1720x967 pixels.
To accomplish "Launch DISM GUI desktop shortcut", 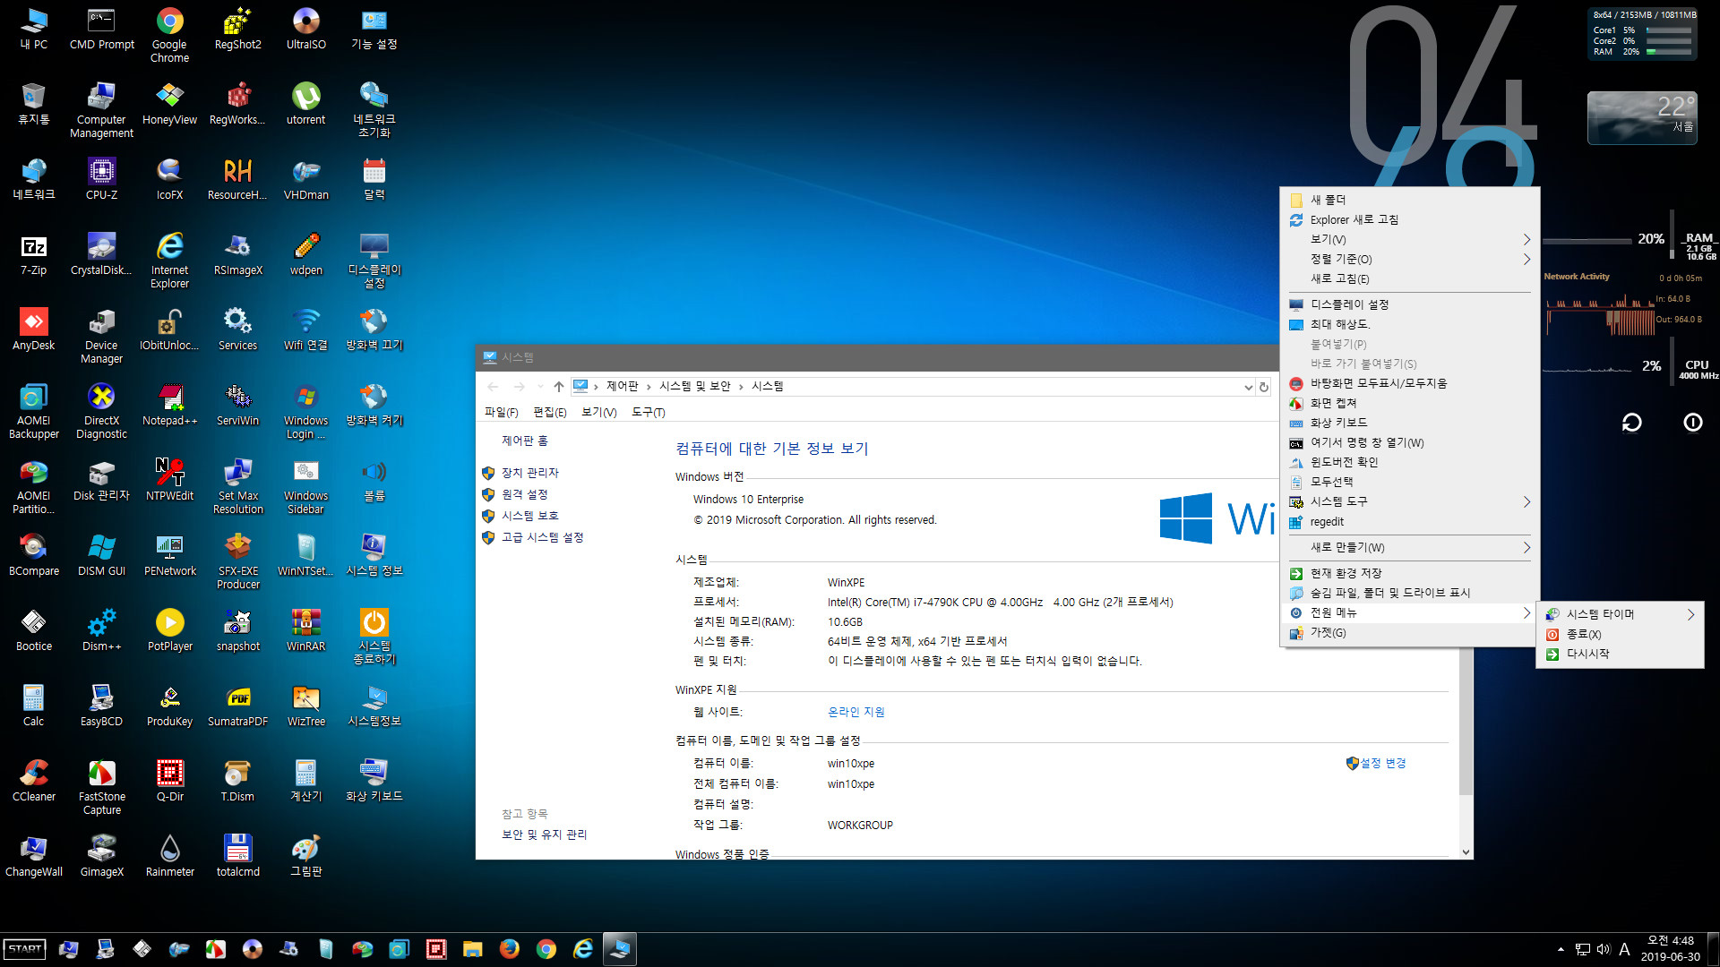I will pyautogui.click(x=101, y=555).
